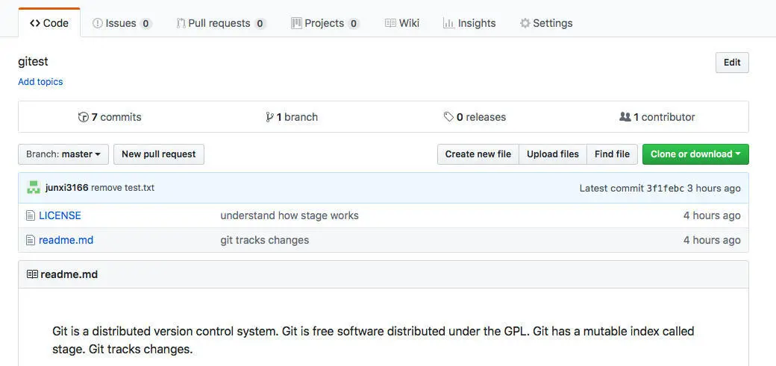Click the contributors people icon
Image resolution: width=776 pixels, height=366 pixels.
[625, 117]
